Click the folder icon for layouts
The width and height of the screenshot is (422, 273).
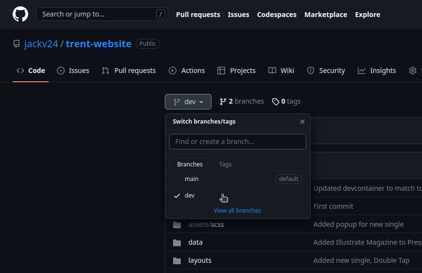click(x=177, y=261)
